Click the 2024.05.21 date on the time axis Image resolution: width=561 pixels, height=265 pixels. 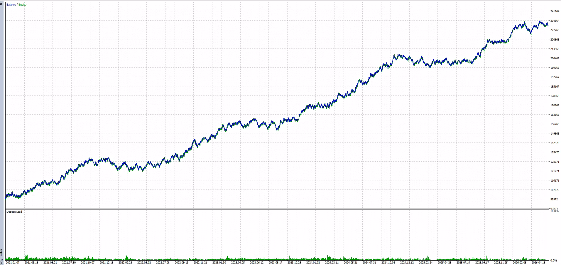(351, 263)
